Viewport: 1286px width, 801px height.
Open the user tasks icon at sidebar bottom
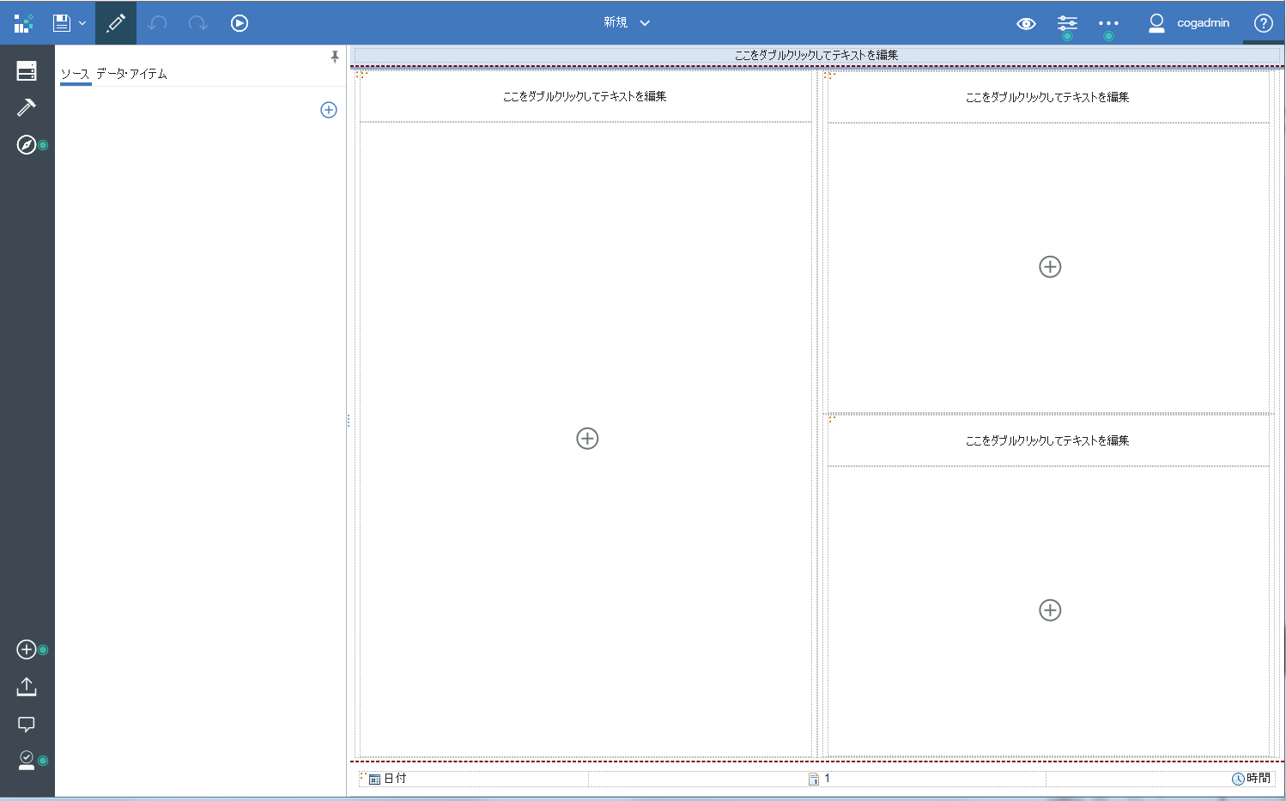point(27,761)
